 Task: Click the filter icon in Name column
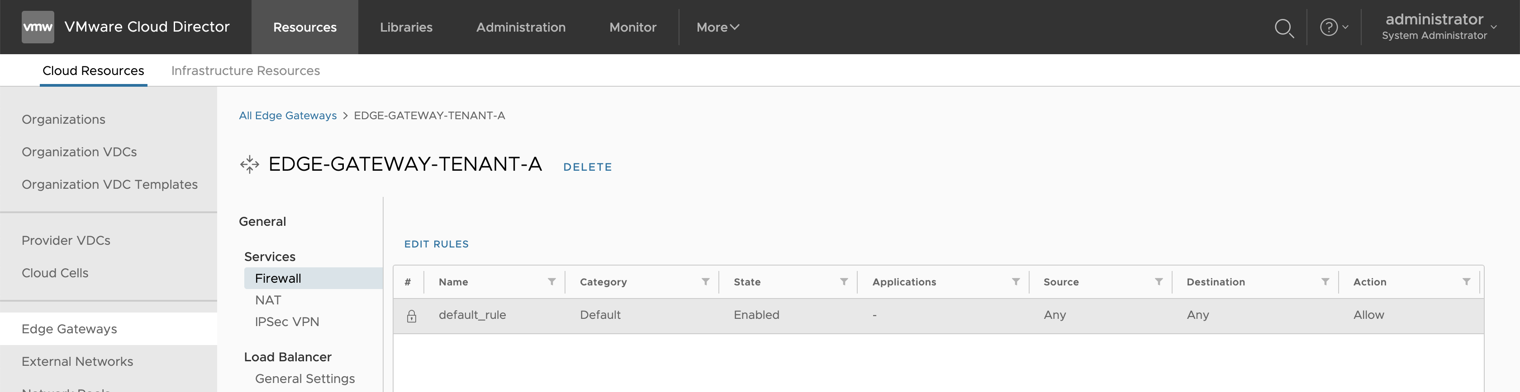[552, 282]
